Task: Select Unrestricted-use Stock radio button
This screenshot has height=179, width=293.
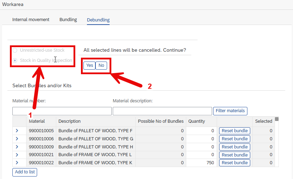Action: [15, 50]
